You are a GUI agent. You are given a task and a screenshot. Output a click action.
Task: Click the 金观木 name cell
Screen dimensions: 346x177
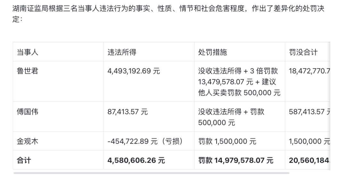(x=28, y=141)
